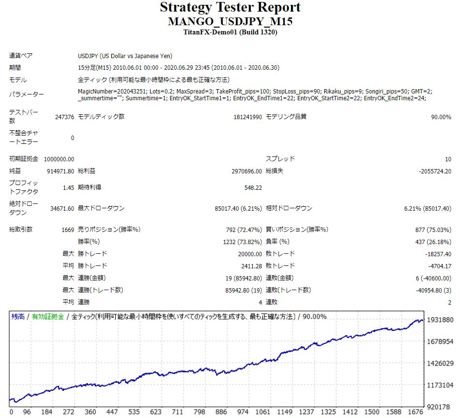Click the spread value 10
Viewport: 460px width, 418px height.
click(x=448, y=159)
